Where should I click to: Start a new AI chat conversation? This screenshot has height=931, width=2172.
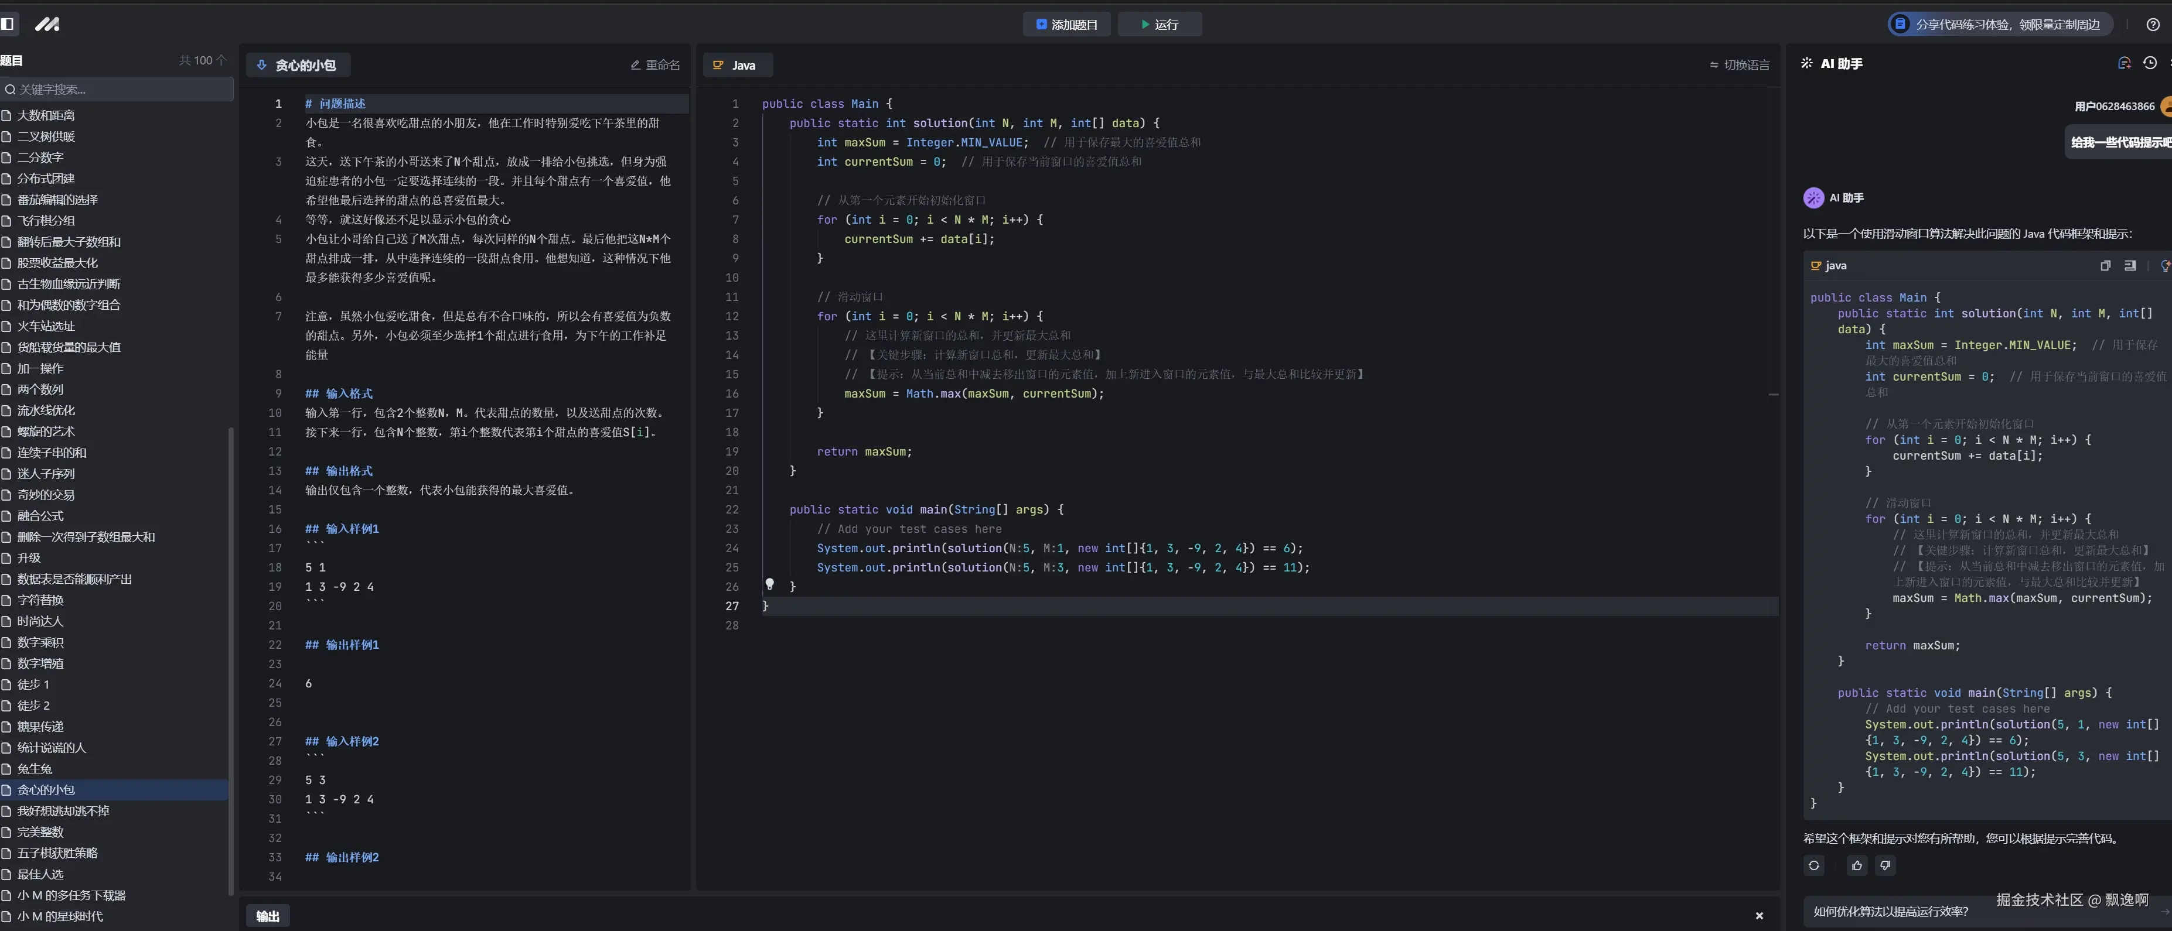point(2124,63)
